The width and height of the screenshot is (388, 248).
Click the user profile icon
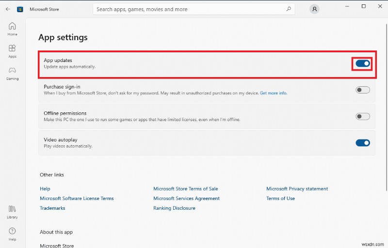(x=315, y=9)
